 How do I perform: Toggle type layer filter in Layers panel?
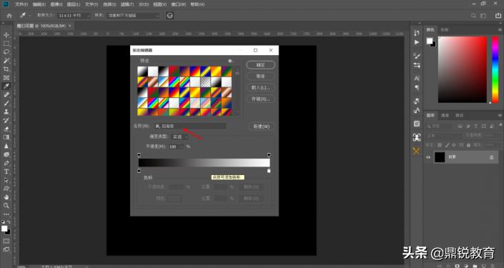click(x=475, y=126)
